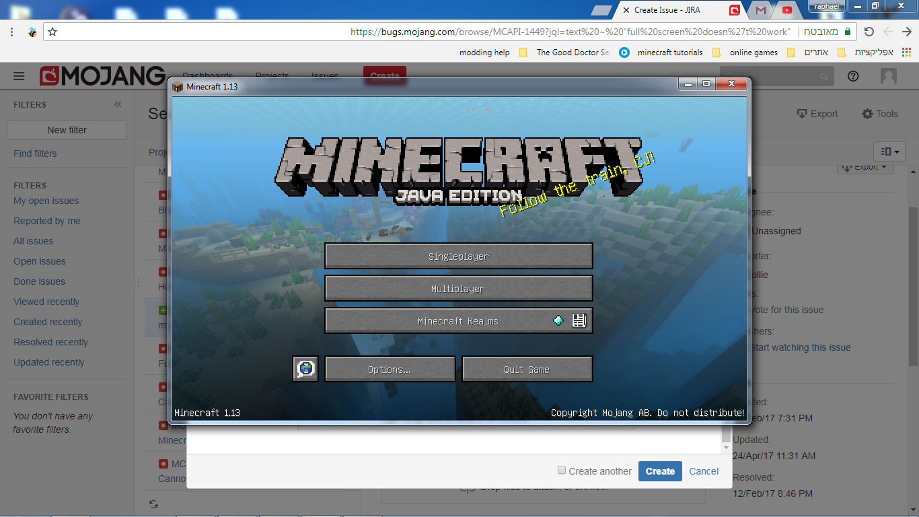Click the refresh icon below JIRA issue list

[153, 504]
